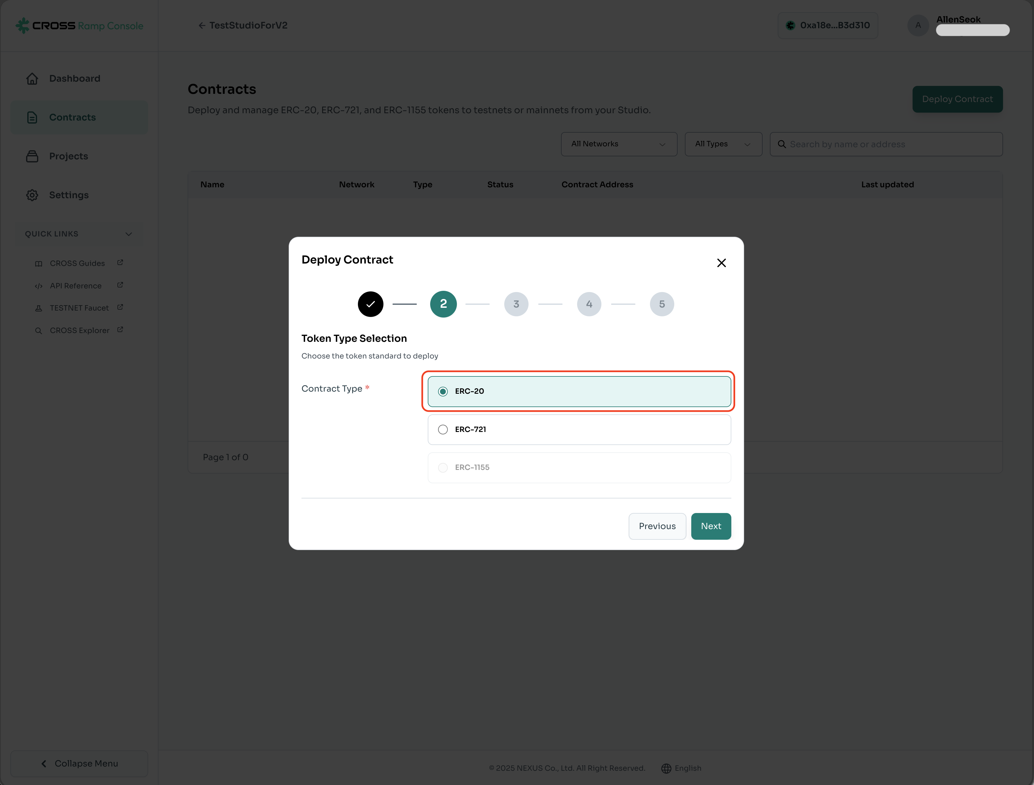Collapse the Quick Links section chevron
The height and width of the screenshot is (785, 1034).
128,234
